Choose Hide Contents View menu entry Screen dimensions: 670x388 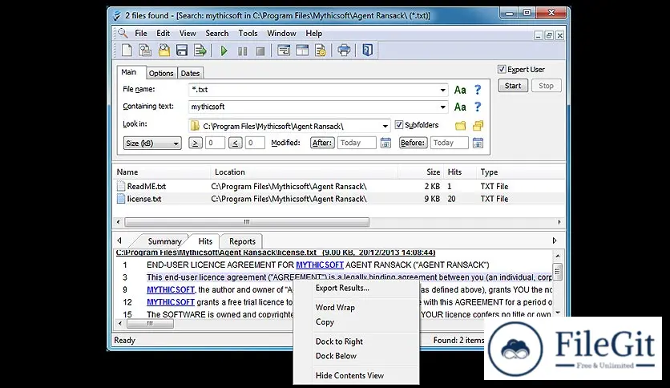click(x=349, y=375)
